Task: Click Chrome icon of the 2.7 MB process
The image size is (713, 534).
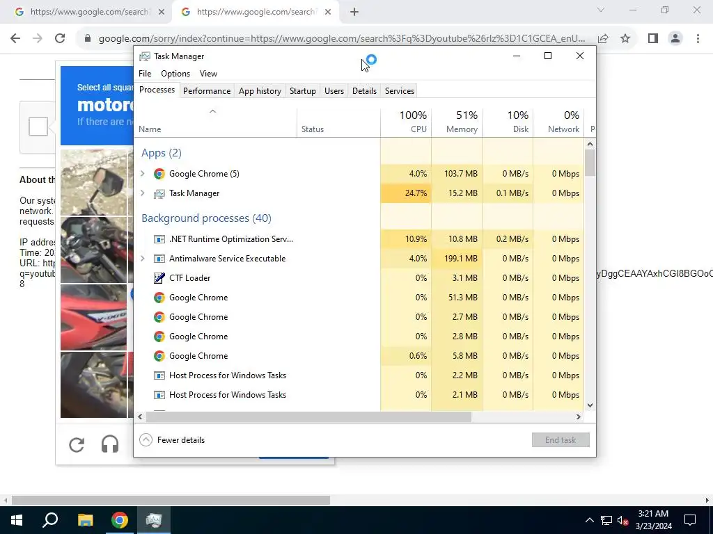Action: [159, 317]
